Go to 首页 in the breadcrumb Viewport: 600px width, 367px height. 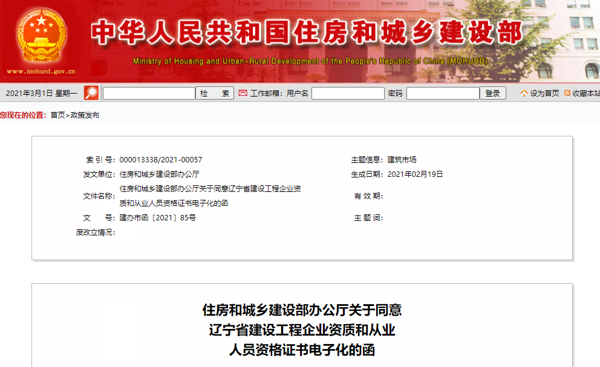58,115
